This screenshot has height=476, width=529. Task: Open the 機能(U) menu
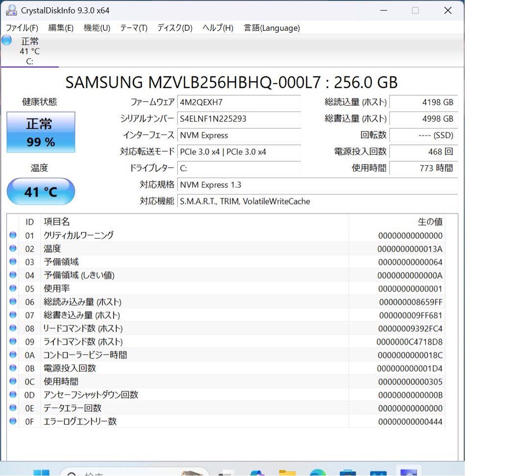click(x=96, y=28)
